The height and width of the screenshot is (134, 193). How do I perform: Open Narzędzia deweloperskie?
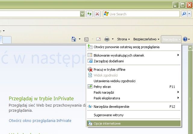[134, 107]
